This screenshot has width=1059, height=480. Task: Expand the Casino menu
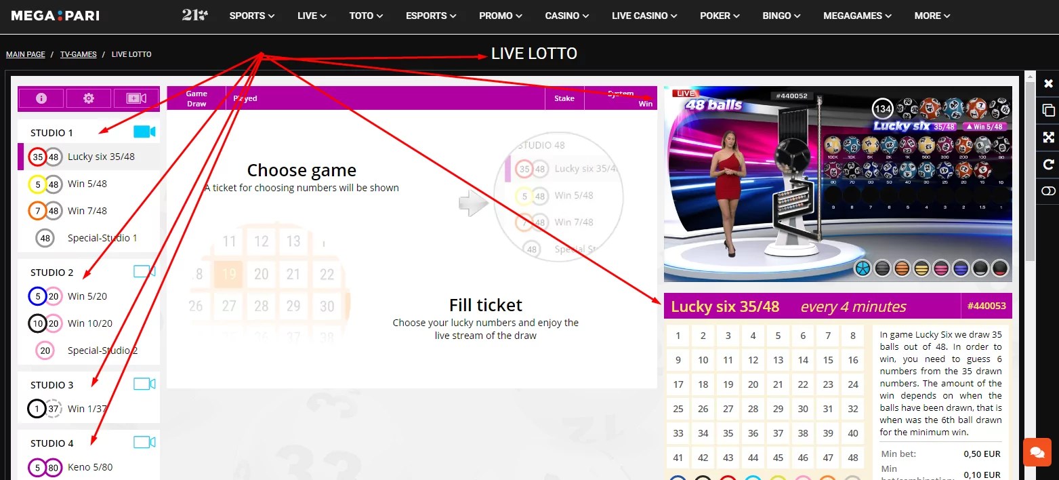[567, 16]
